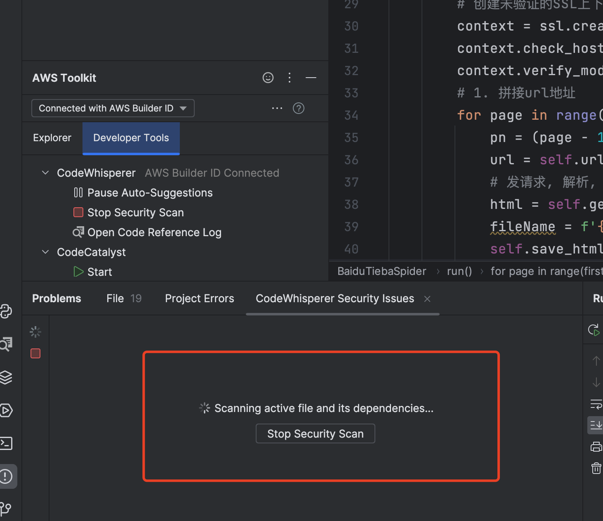
Task: Click the up arrow in the Run toolbar
Action: coord(596,361)
